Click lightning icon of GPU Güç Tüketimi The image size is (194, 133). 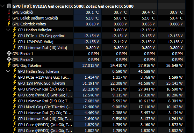[x=9, y=65]
